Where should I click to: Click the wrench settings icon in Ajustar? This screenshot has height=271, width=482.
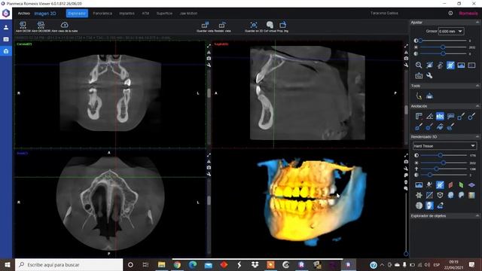click(x=429, y=75)
